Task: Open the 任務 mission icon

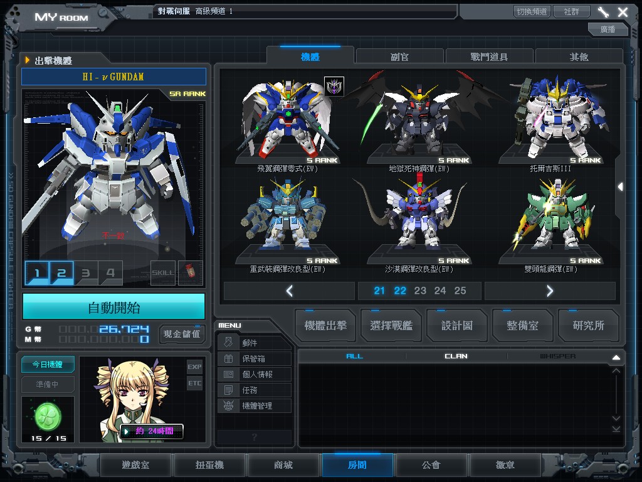Action: [228, 390]
